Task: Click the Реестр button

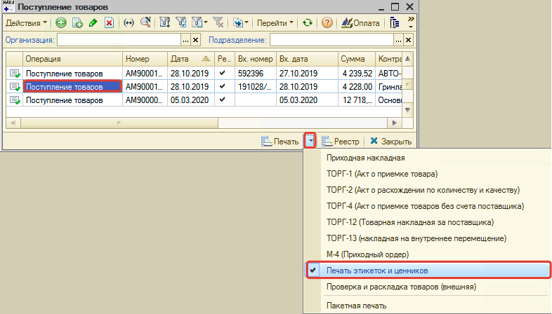Action: point(341,142)
